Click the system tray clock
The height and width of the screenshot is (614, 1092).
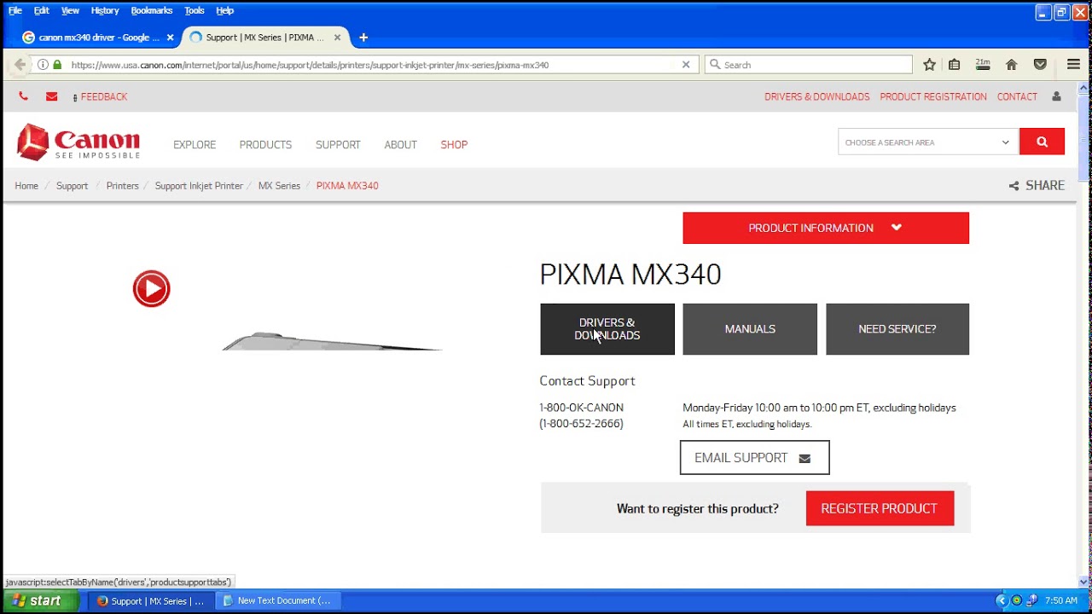pyautogui.click(x=1061, y=600)
